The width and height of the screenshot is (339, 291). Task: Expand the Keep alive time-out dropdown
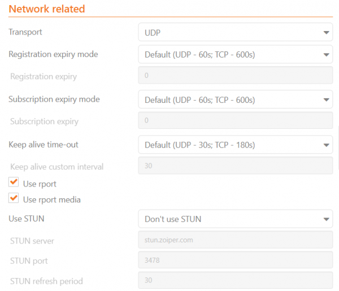tap(235, 145)
